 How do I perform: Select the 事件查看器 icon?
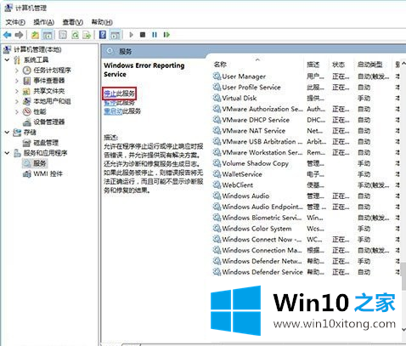click(26, 81)
